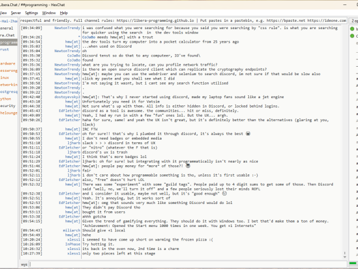Click the green indicator at bottom right

pos(353,263)
